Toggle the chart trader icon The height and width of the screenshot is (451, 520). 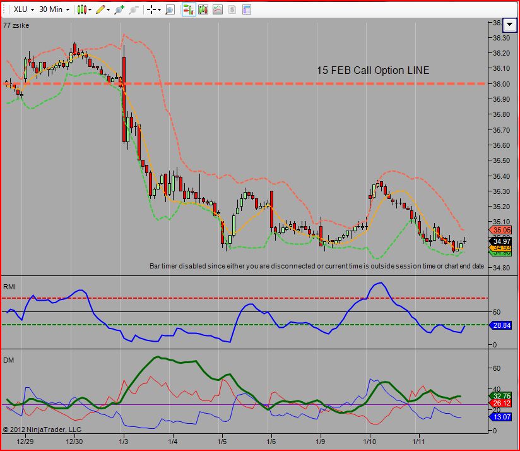[189, 9]
